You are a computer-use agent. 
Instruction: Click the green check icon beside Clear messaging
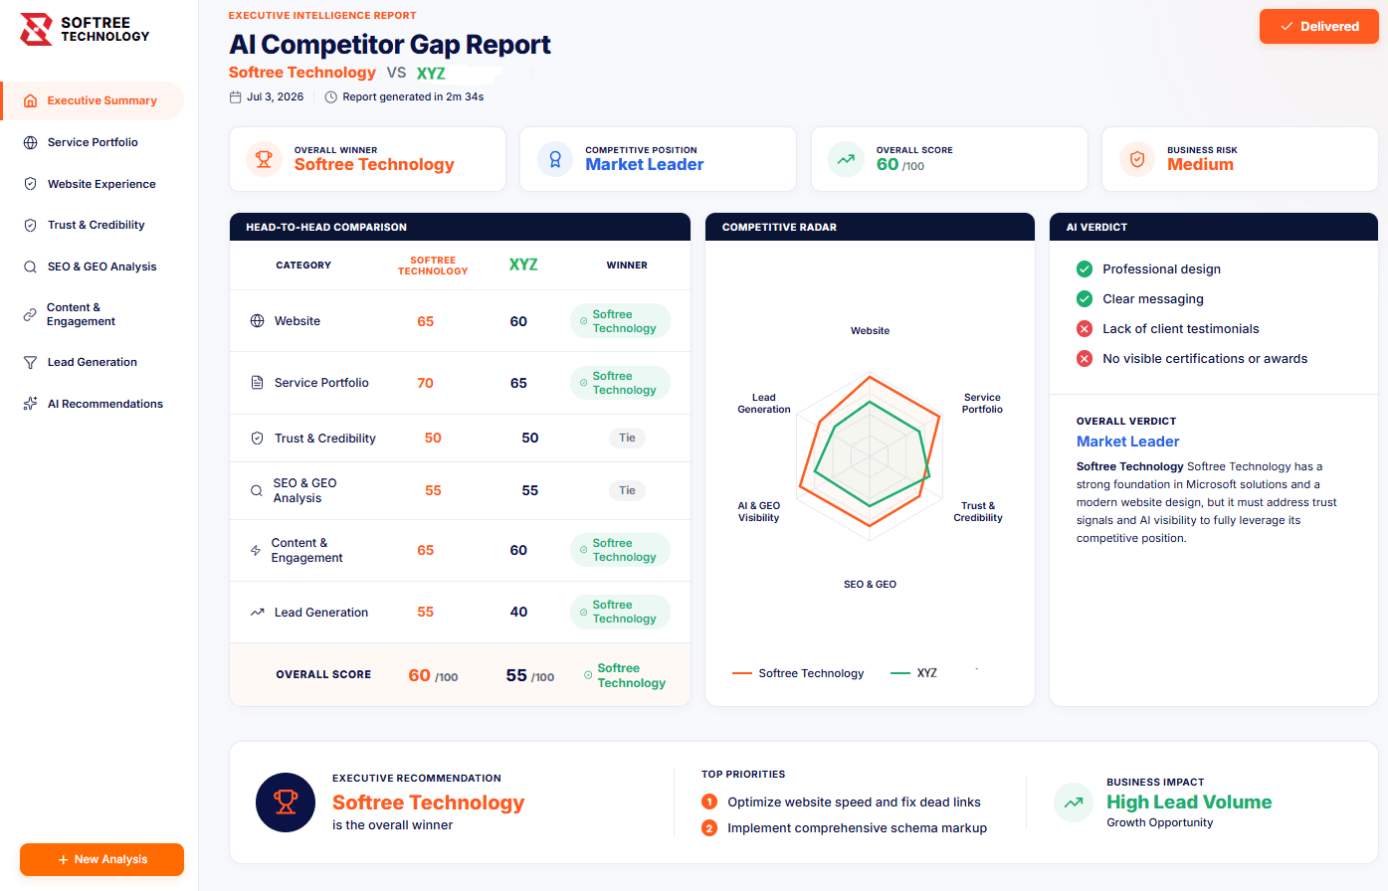1085,298
